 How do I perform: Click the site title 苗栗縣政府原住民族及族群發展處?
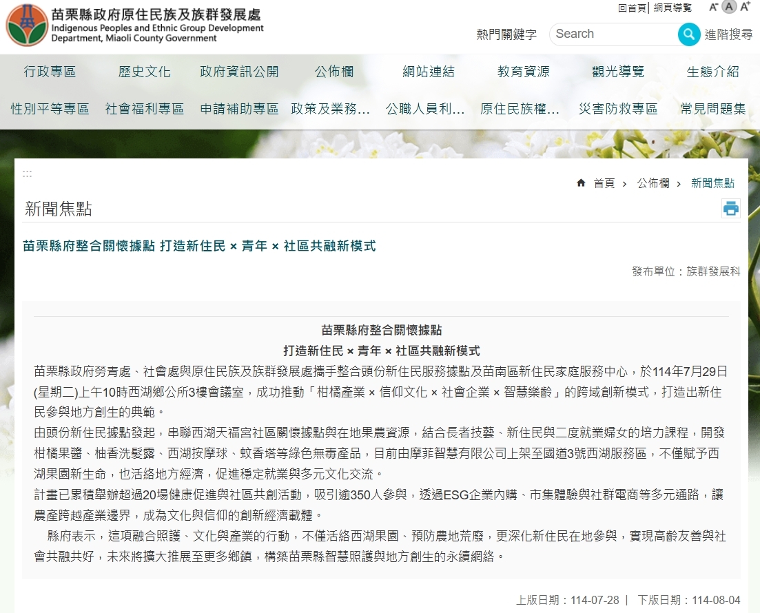pyautogui.click(x=156, y=14)
